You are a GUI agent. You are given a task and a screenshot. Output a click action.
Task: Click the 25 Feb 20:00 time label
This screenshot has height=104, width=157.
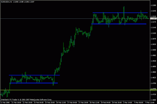tap(50, 103)
